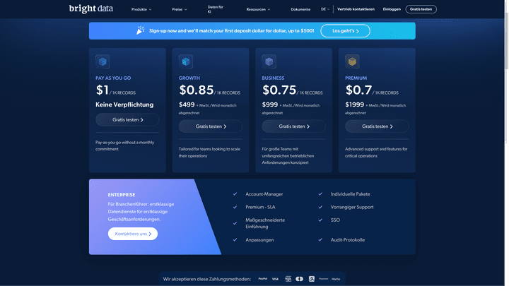Click the VISA payment icon
Viewport: 509px width, 286px height.
[x=275, y=279]
